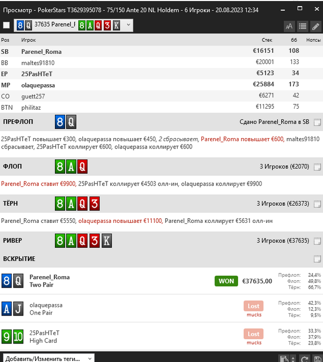Tick the checkbox beside the hand selector
323x362 pixels.
pyautogui.click(x=6, y=25)
